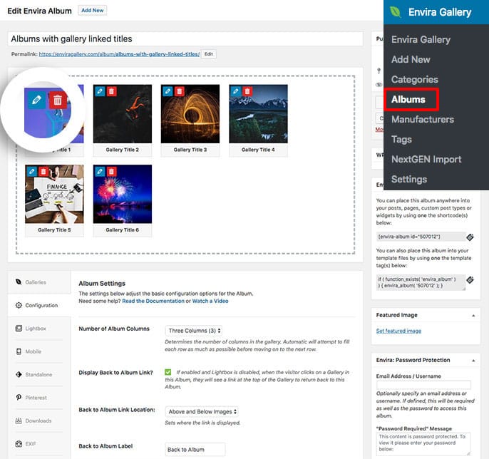This screenshot has width=489, height=459.
Task: Open the Number of Album Columns dropdown
Action: pos(194,331)
